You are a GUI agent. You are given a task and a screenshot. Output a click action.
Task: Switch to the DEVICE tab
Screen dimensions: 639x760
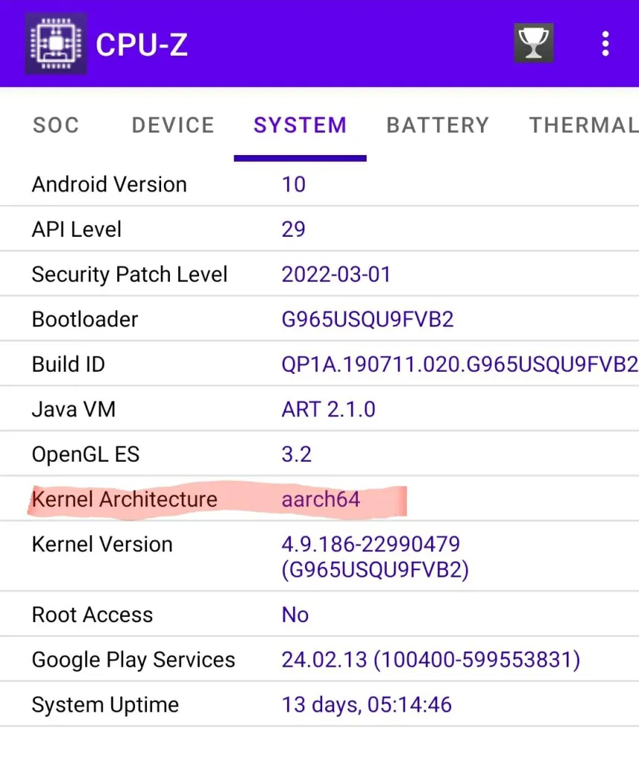(173, 125)
